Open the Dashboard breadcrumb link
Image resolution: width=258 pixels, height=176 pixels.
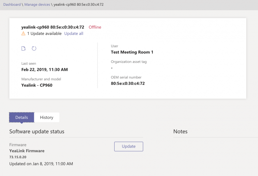pos(12,4)
